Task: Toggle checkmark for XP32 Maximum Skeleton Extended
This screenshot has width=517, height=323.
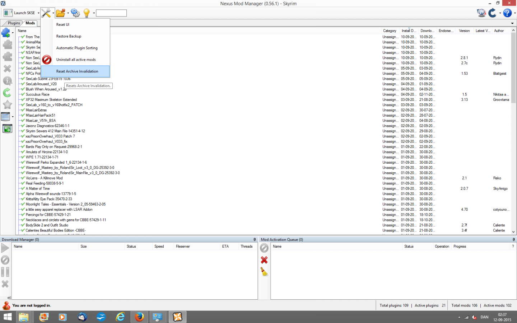Action: pyautogui.click(x=23, y=100)
